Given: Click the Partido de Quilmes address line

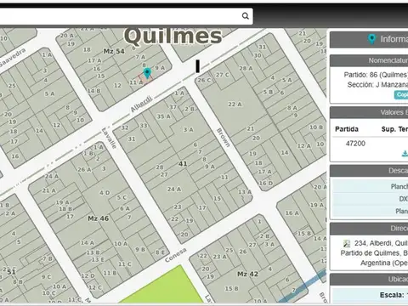Looking at the screenshot, I should 374,253.
